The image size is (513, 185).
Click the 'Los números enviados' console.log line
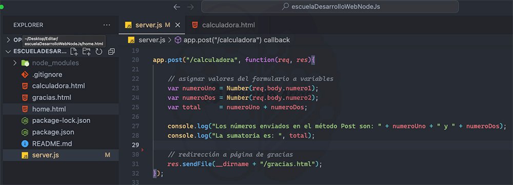337,126
